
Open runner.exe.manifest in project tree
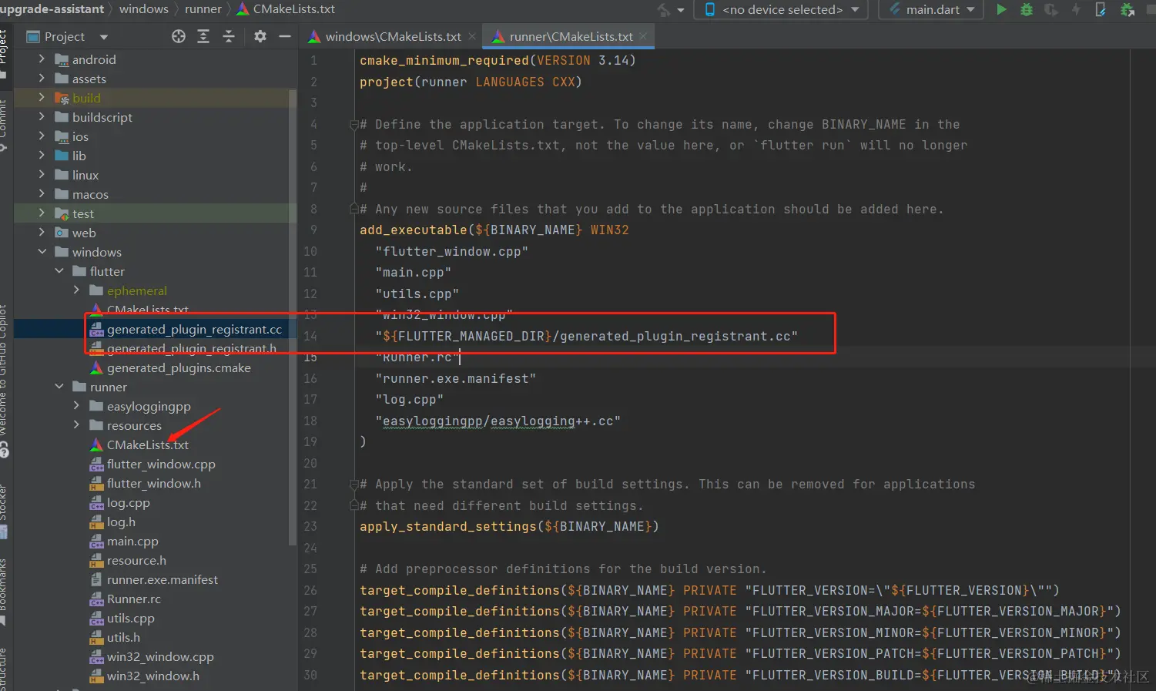click(x=163, y=579)
